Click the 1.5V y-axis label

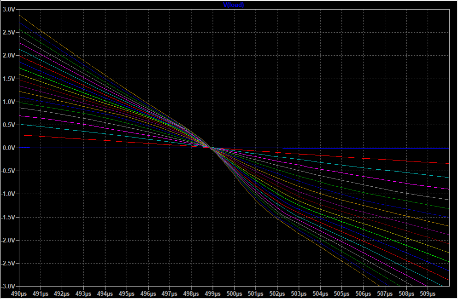click(x=9, y=79)
